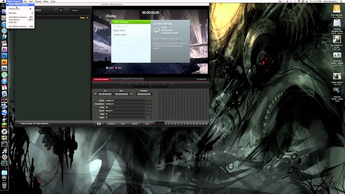This screenshot has height=194, width=345.
Task: Toggle audio channel 16
Action: pos(206,124)
